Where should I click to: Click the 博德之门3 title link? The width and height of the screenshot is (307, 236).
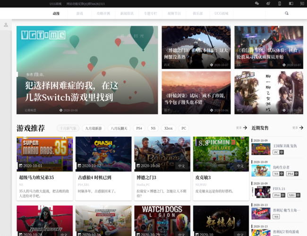(146, 177)
